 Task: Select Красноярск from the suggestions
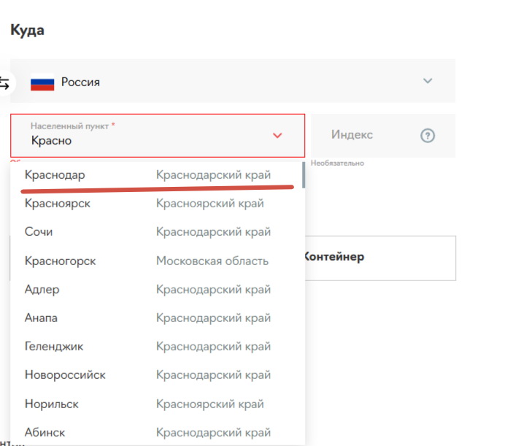[58, 204]
